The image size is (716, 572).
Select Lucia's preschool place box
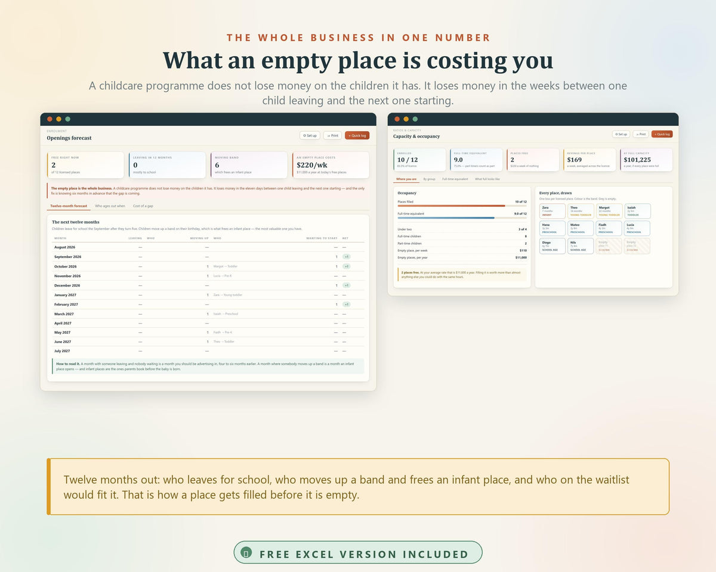click(x=638, y=229)
